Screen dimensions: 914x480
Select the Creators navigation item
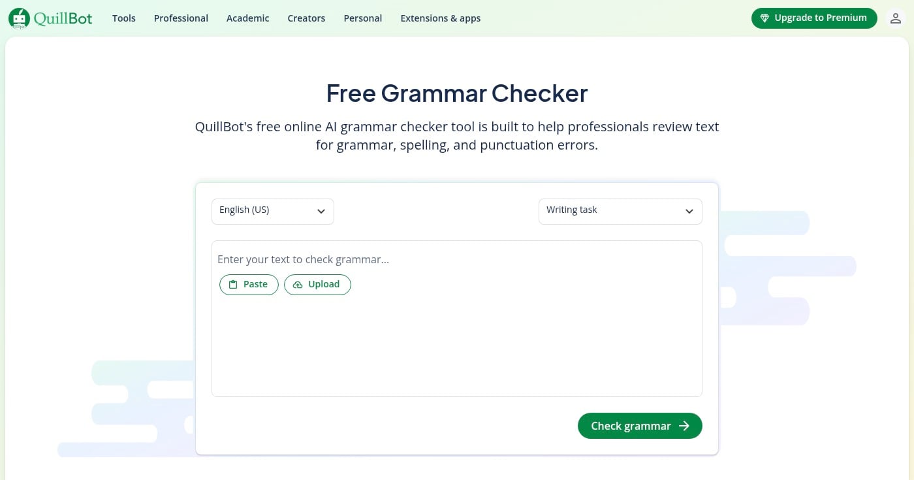tap(306, 18)
